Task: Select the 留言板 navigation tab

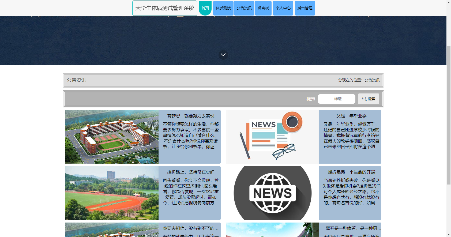Action: (263, 8)
